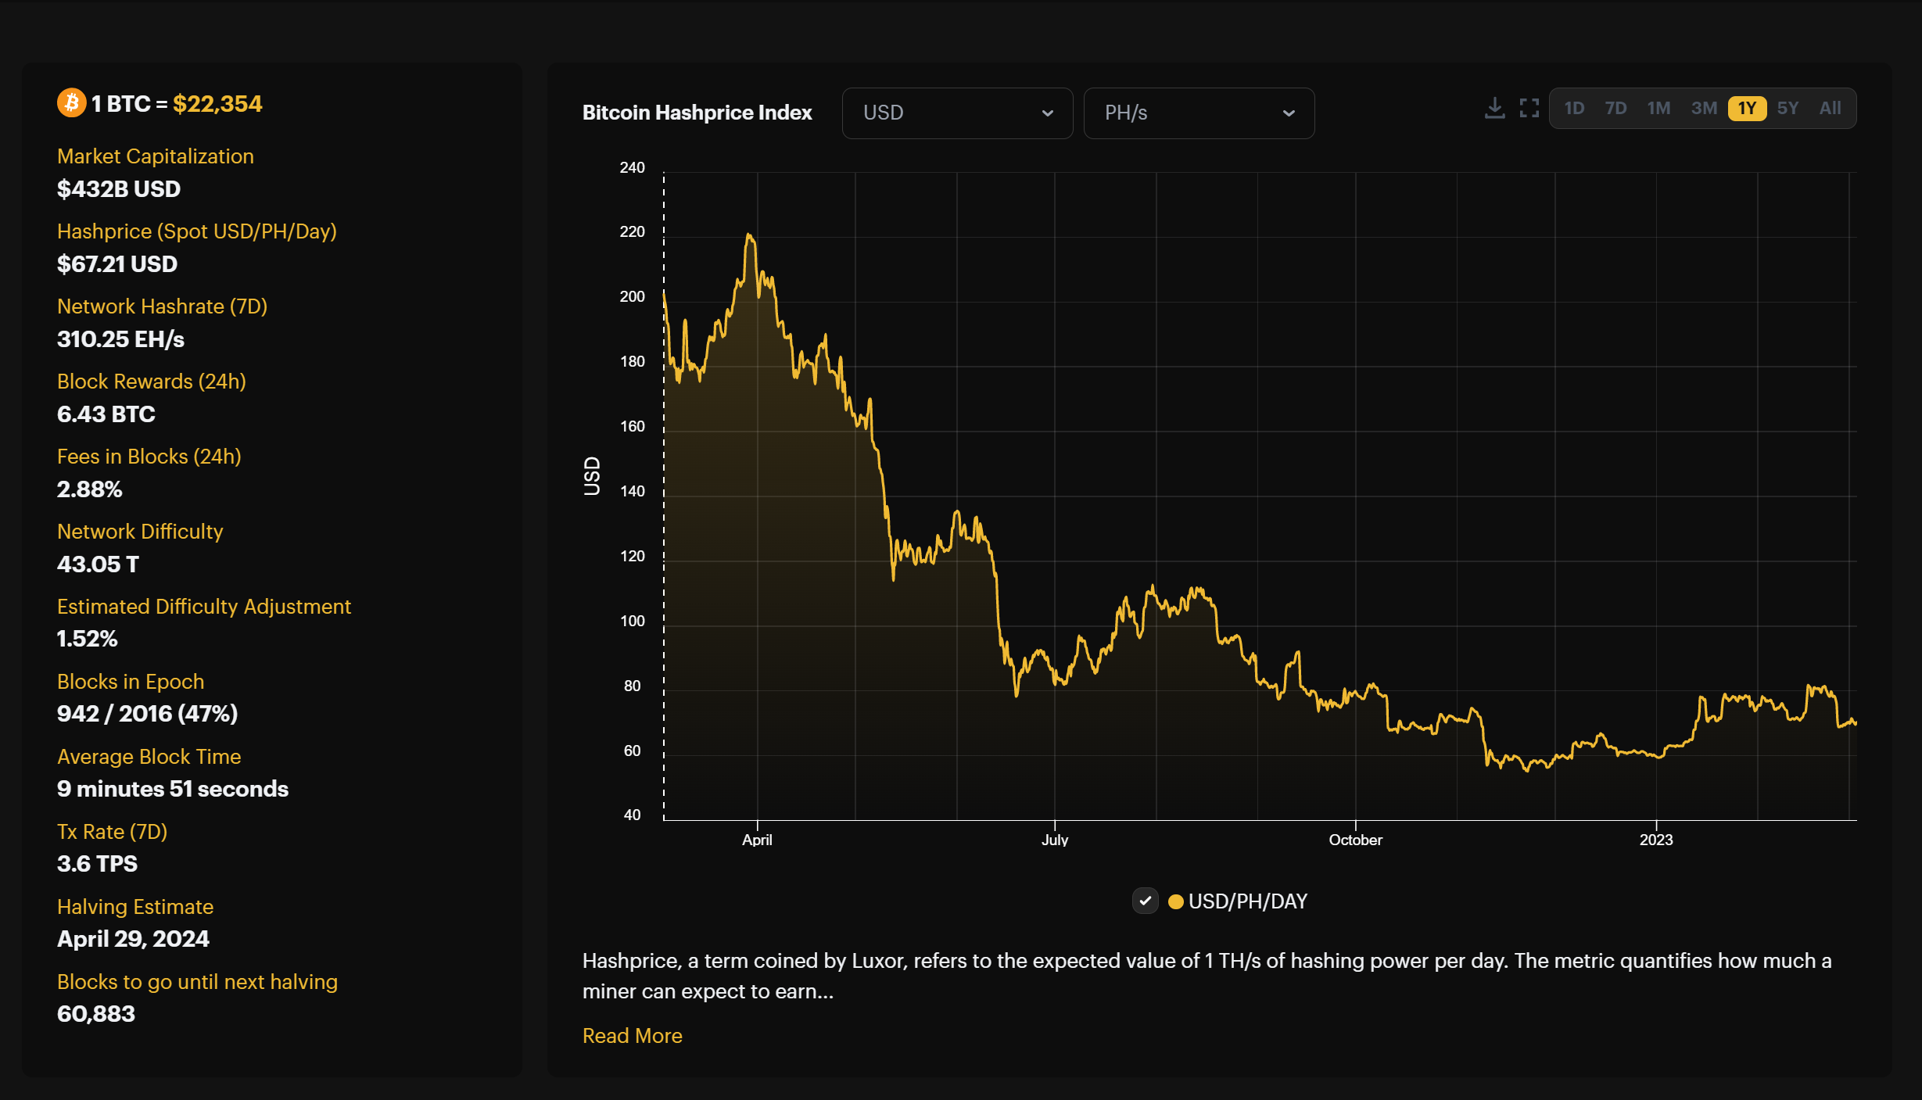Click the Network Difficulty label

tap(140, 532)
